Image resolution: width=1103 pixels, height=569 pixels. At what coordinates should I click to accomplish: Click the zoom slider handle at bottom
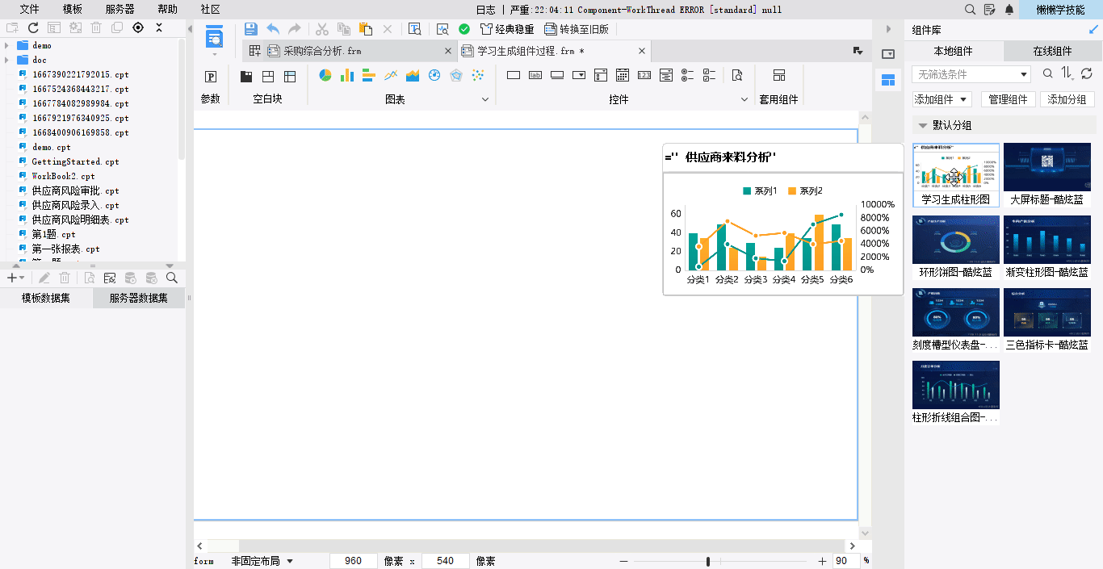coord(708,561)
